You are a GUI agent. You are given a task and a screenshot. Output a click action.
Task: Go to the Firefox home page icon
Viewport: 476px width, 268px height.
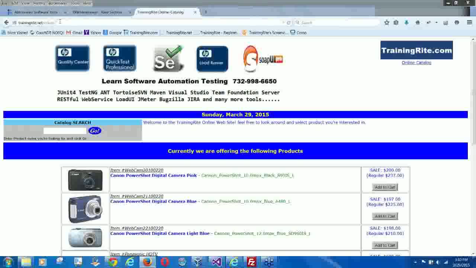pyautogui.click(x=418, y=23)
